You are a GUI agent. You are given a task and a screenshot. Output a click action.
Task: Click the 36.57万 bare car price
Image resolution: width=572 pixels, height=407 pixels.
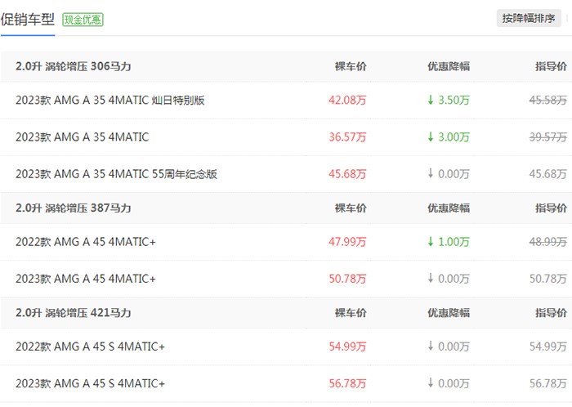(x=347, y=137)
